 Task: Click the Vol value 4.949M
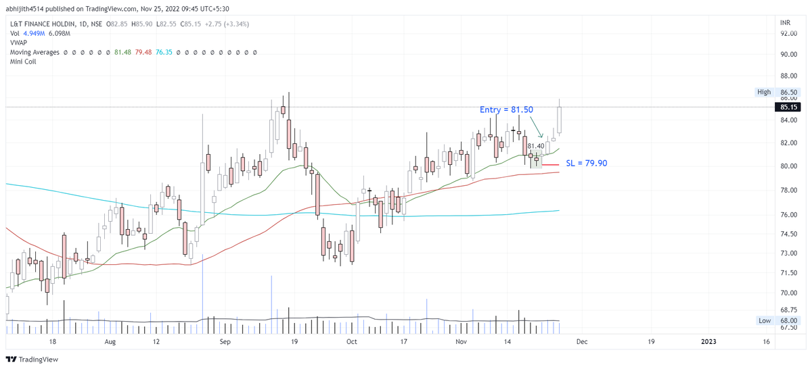pos(35,33)
